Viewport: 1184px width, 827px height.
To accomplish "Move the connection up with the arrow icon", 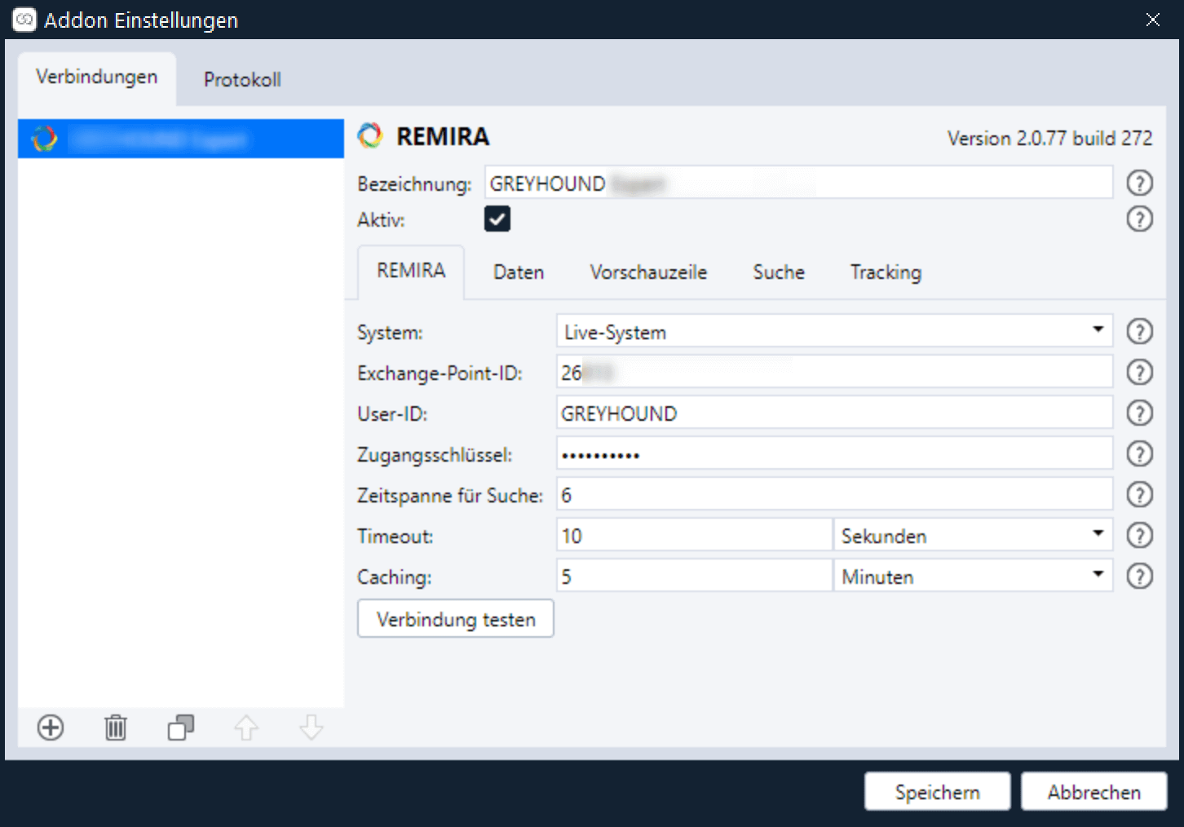I will pyautogui.click(x=246, y=727).
